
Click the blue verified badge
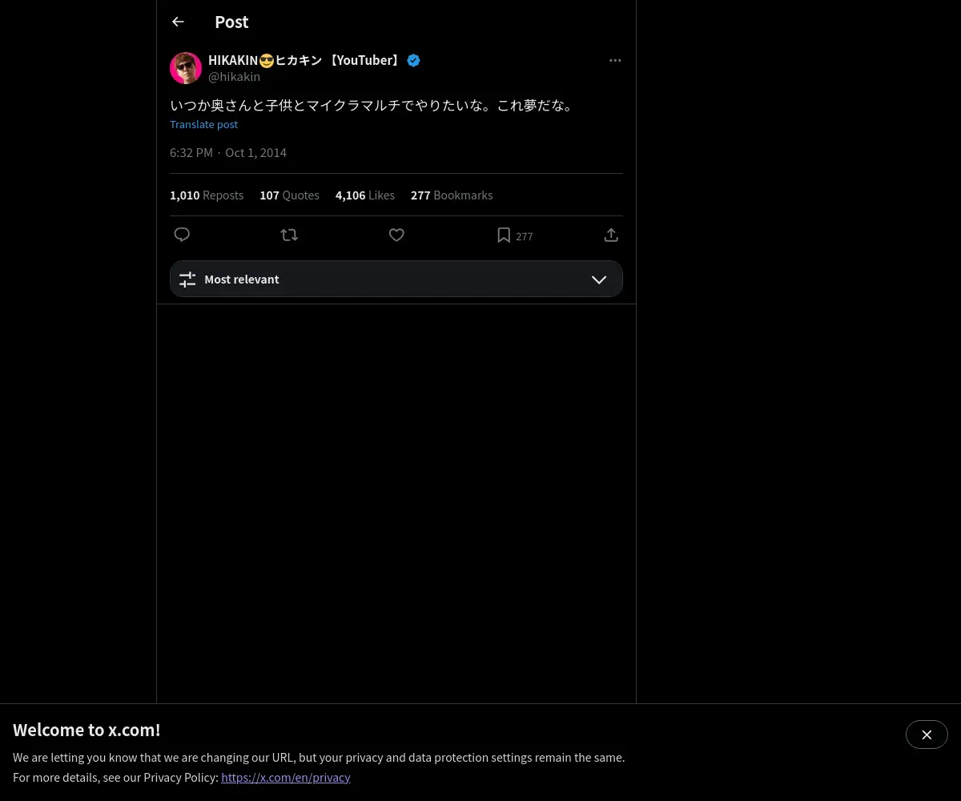click(x=413, y=60)
